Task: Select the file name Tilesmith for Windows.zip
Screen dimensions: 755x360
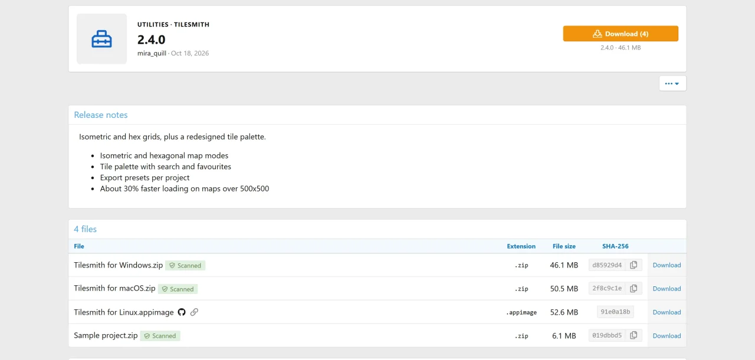Action: 119,265
